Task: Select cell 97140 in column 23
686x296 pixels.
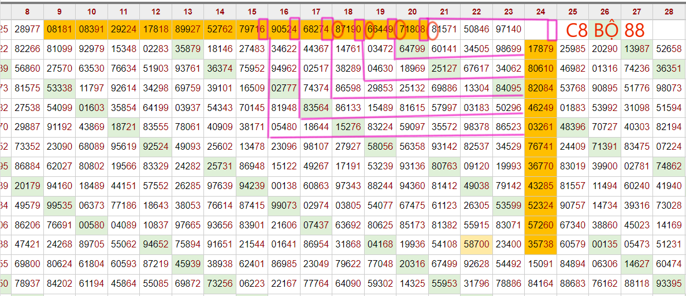Action: [x=509, y=29]
